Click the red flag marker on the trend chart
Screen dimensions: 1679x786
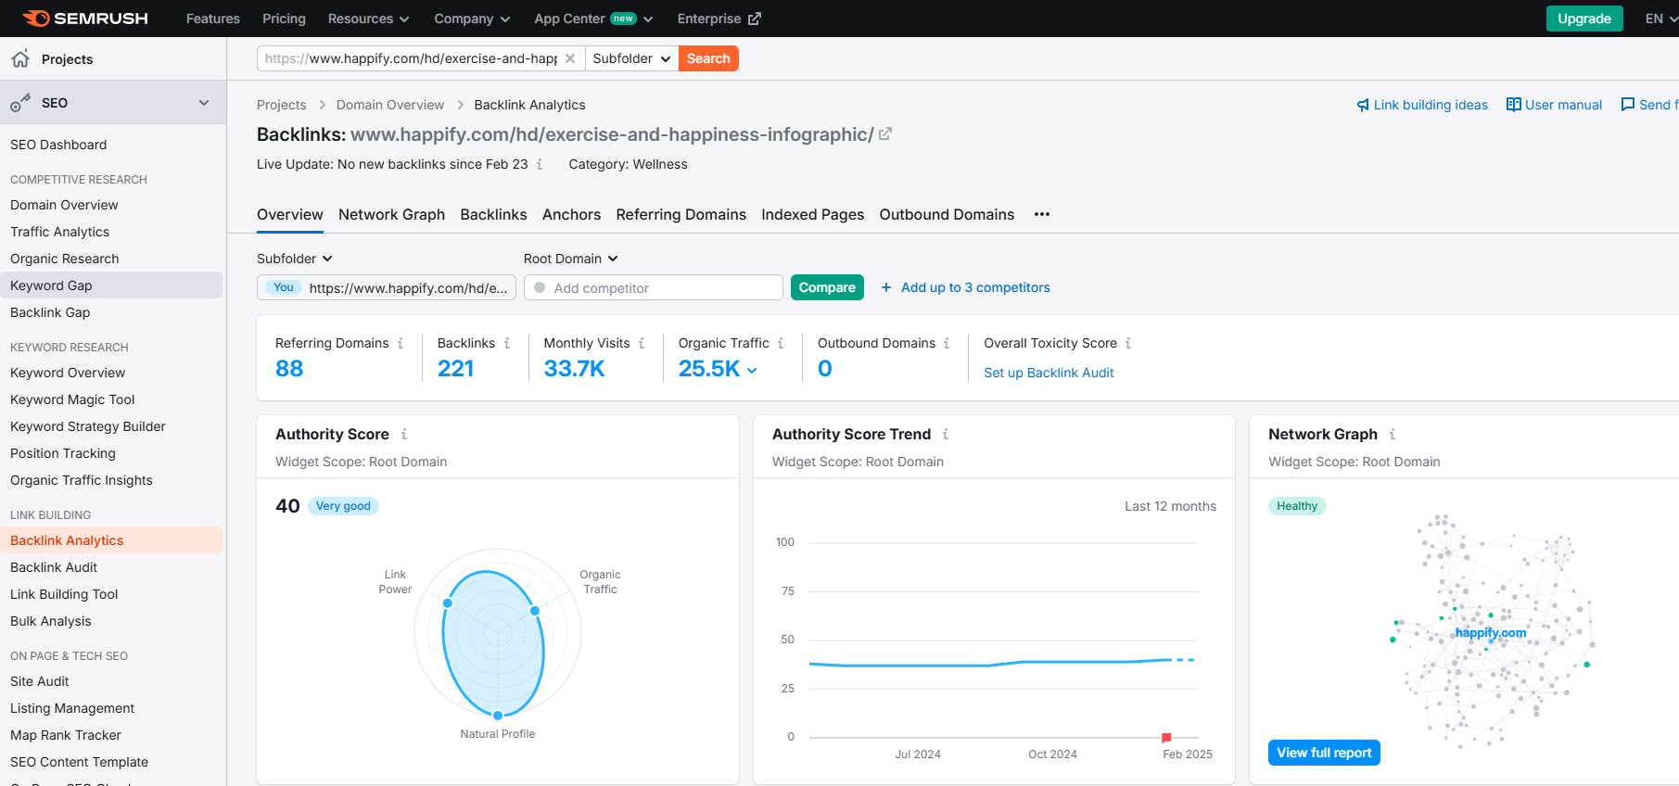point(1166,738)
